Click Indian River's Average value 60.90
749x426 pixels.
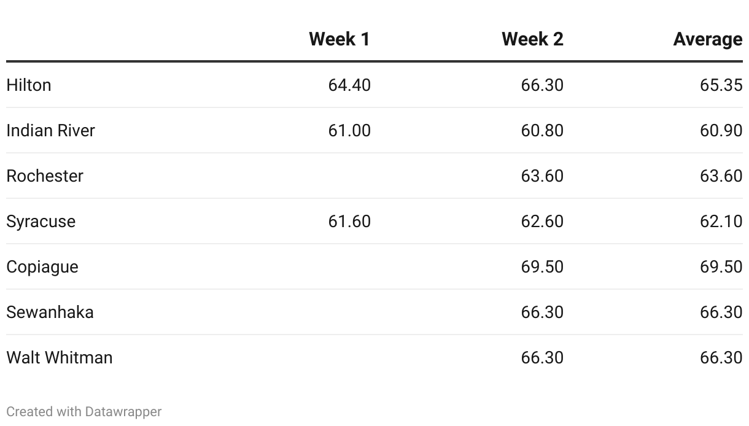point(721,130)
